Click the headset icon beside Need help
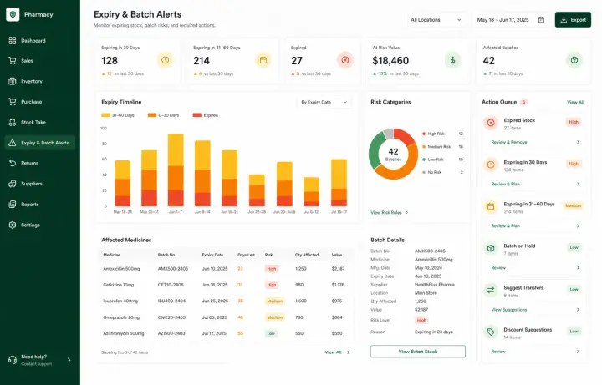The image size is (602, 385). pyautogui.click(x=13, y=360)
